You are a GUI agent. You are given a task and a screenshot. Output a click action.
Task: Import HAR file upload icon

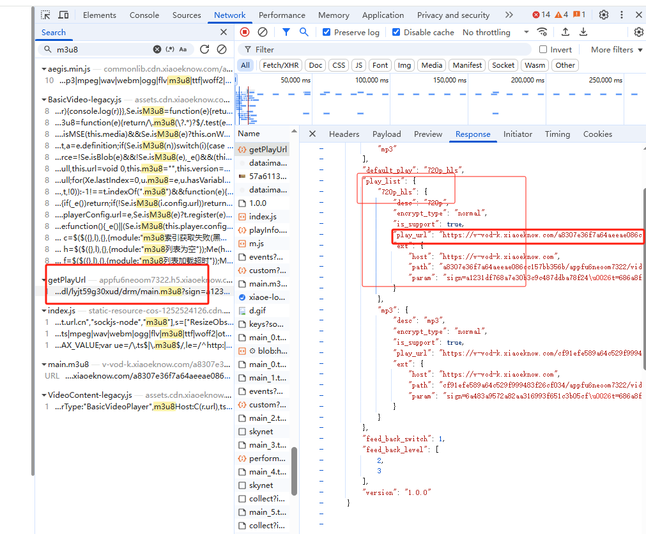pos(565,32)
